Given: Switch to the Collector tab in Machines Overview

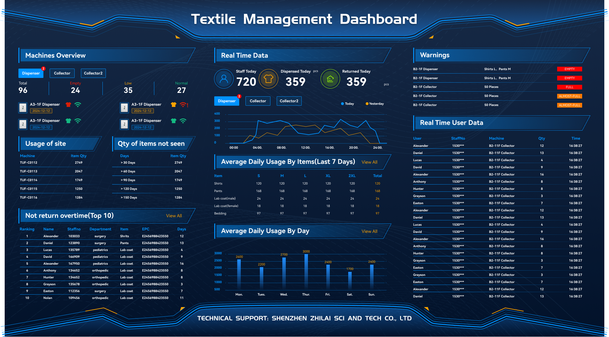Looking at the screenshot, I should click(62, 73).
